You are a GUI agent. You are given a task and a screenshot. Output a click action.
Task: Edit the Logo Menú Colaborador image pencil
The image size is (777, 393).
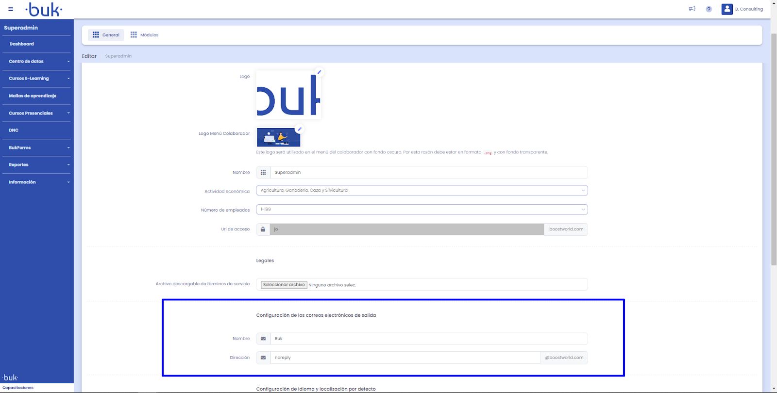(x=300, y=129)
